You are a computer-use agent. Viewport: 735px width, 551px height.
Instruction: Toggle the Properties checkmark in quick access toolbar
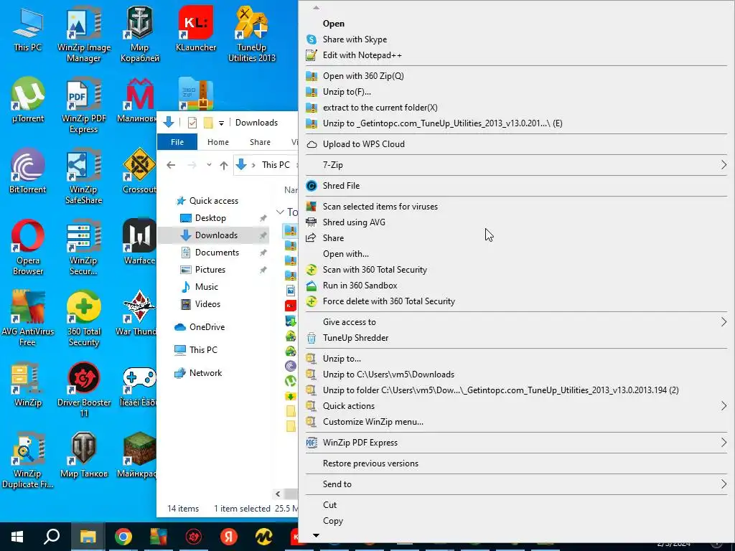192,123
